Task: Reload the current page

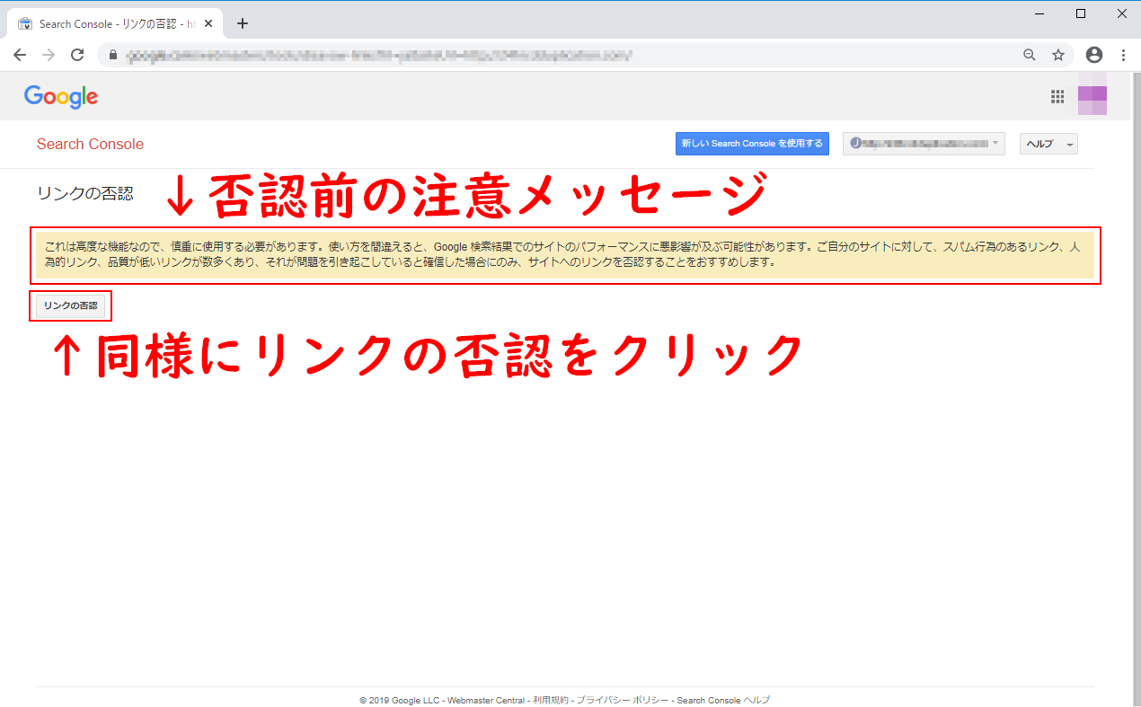Action: 77,55
